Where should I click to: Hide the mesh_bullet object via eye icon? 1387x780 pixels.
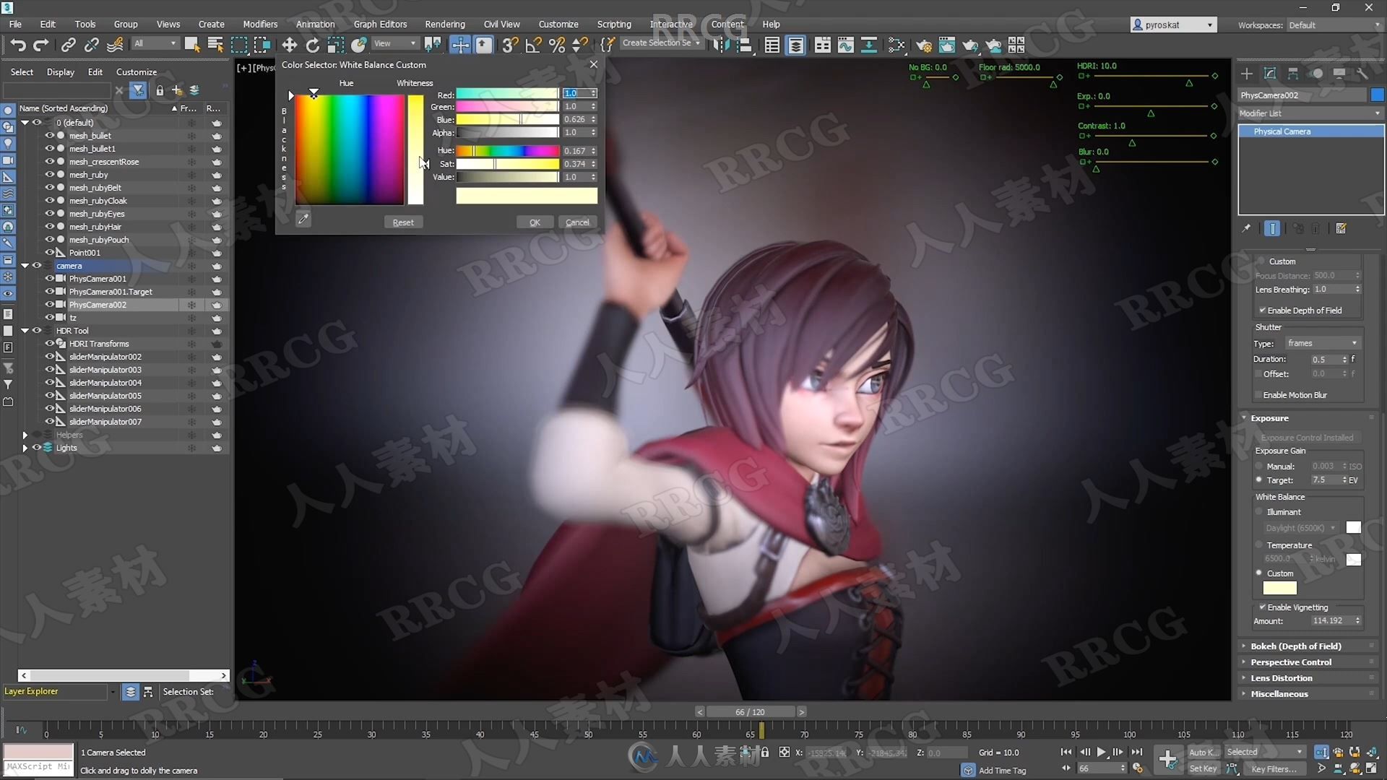(50, 135)
